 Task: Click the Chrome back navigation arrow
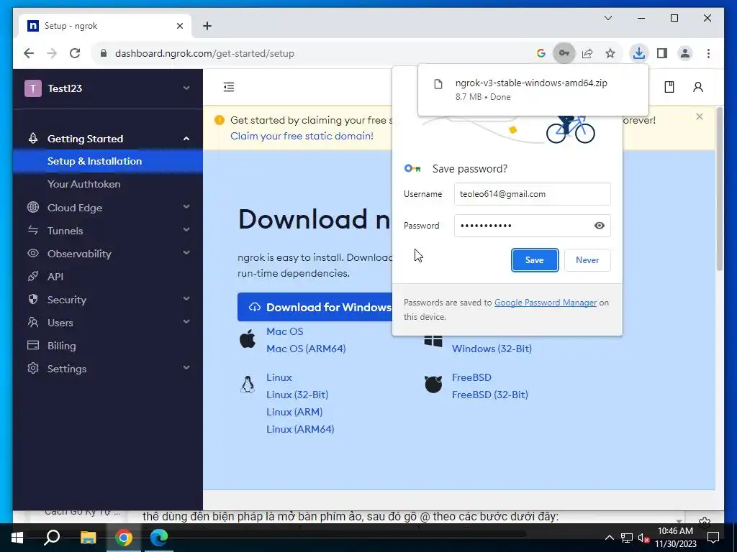pos(29,53)
